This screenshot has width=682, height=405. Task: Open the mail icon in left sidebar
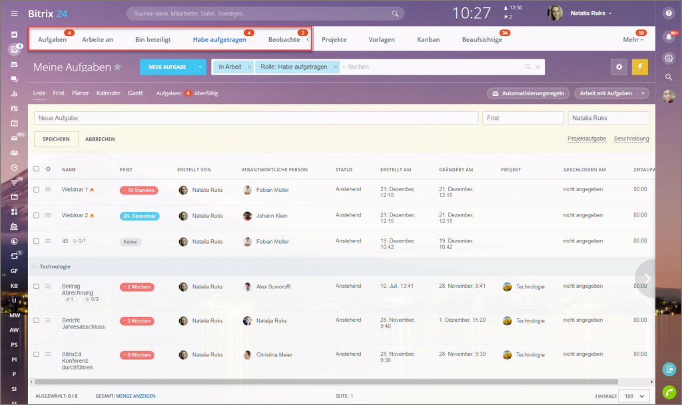15,138
